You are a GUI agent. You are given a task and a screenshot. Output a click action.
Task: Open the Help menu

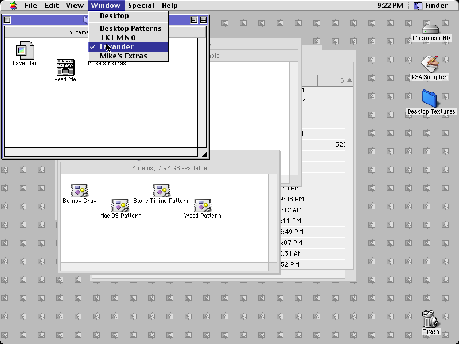[x=170, y=6]
